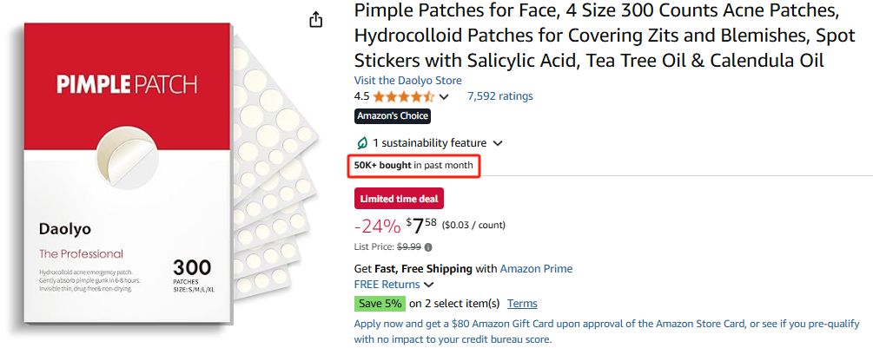Open the ratings breakdown chevron

tap(445, 96)
